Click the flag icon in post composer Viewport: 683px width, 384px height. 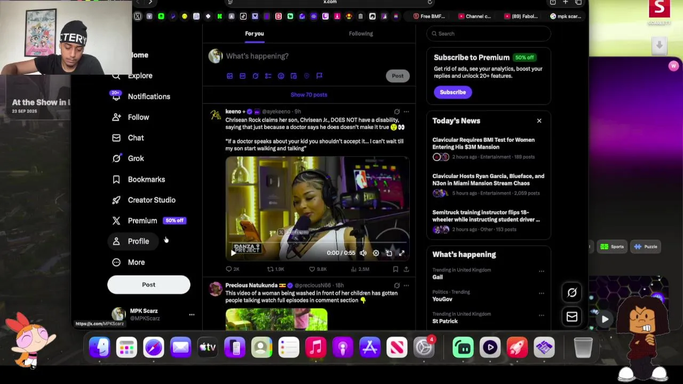(319, 76)
